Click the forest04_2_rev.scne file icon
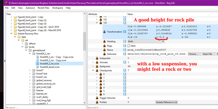Screen dimensions: 218x109 pos(37,63)
